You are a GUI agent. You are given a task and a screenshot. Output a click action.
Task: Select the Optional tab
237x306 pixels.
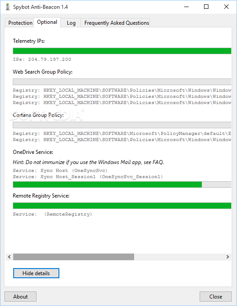[x=47, y=22]
